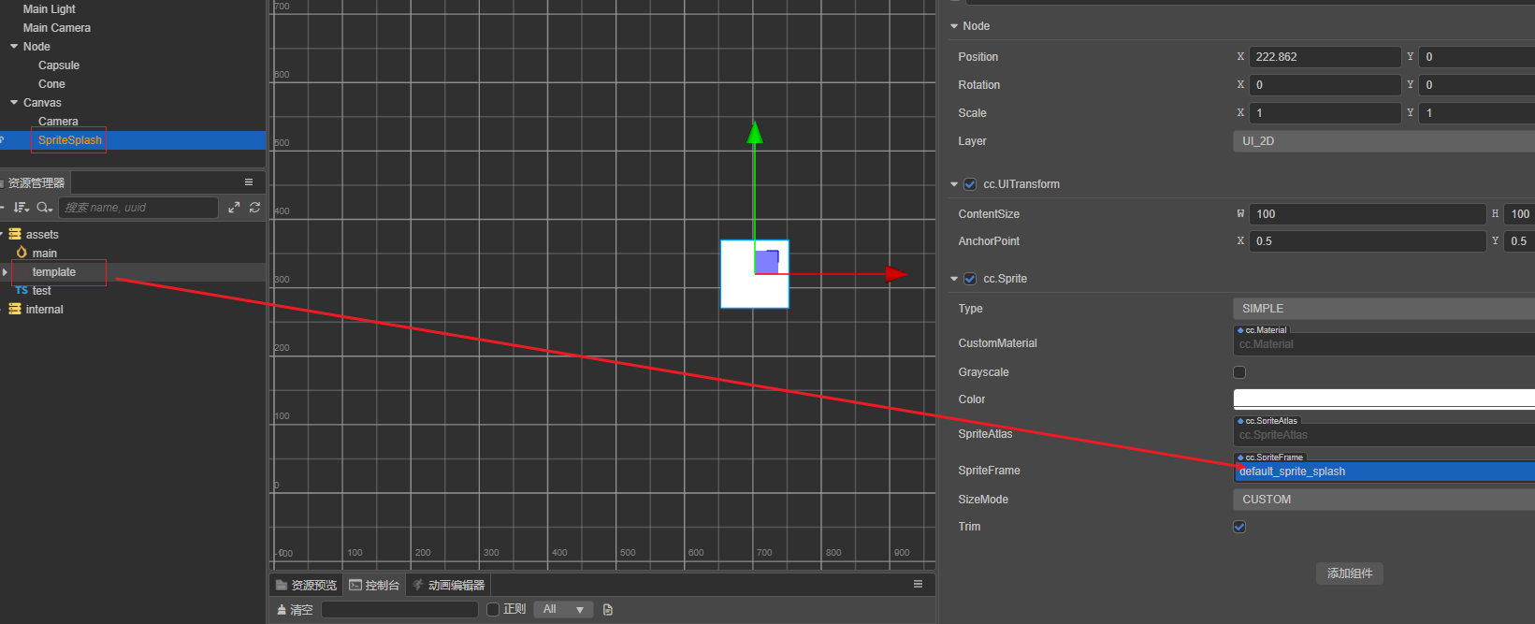Click the console filter text field

click(399, 610)
